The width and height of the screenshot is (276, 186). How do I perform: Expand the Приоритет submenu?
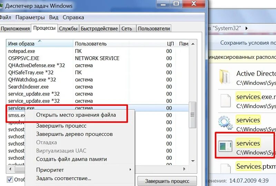click(80, 170)
